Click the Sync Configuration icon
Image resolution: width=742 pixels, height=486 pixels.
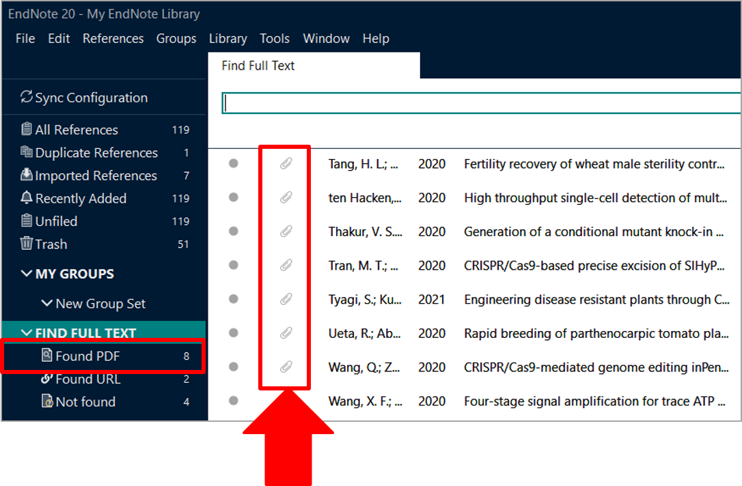(x=27, y=97)
